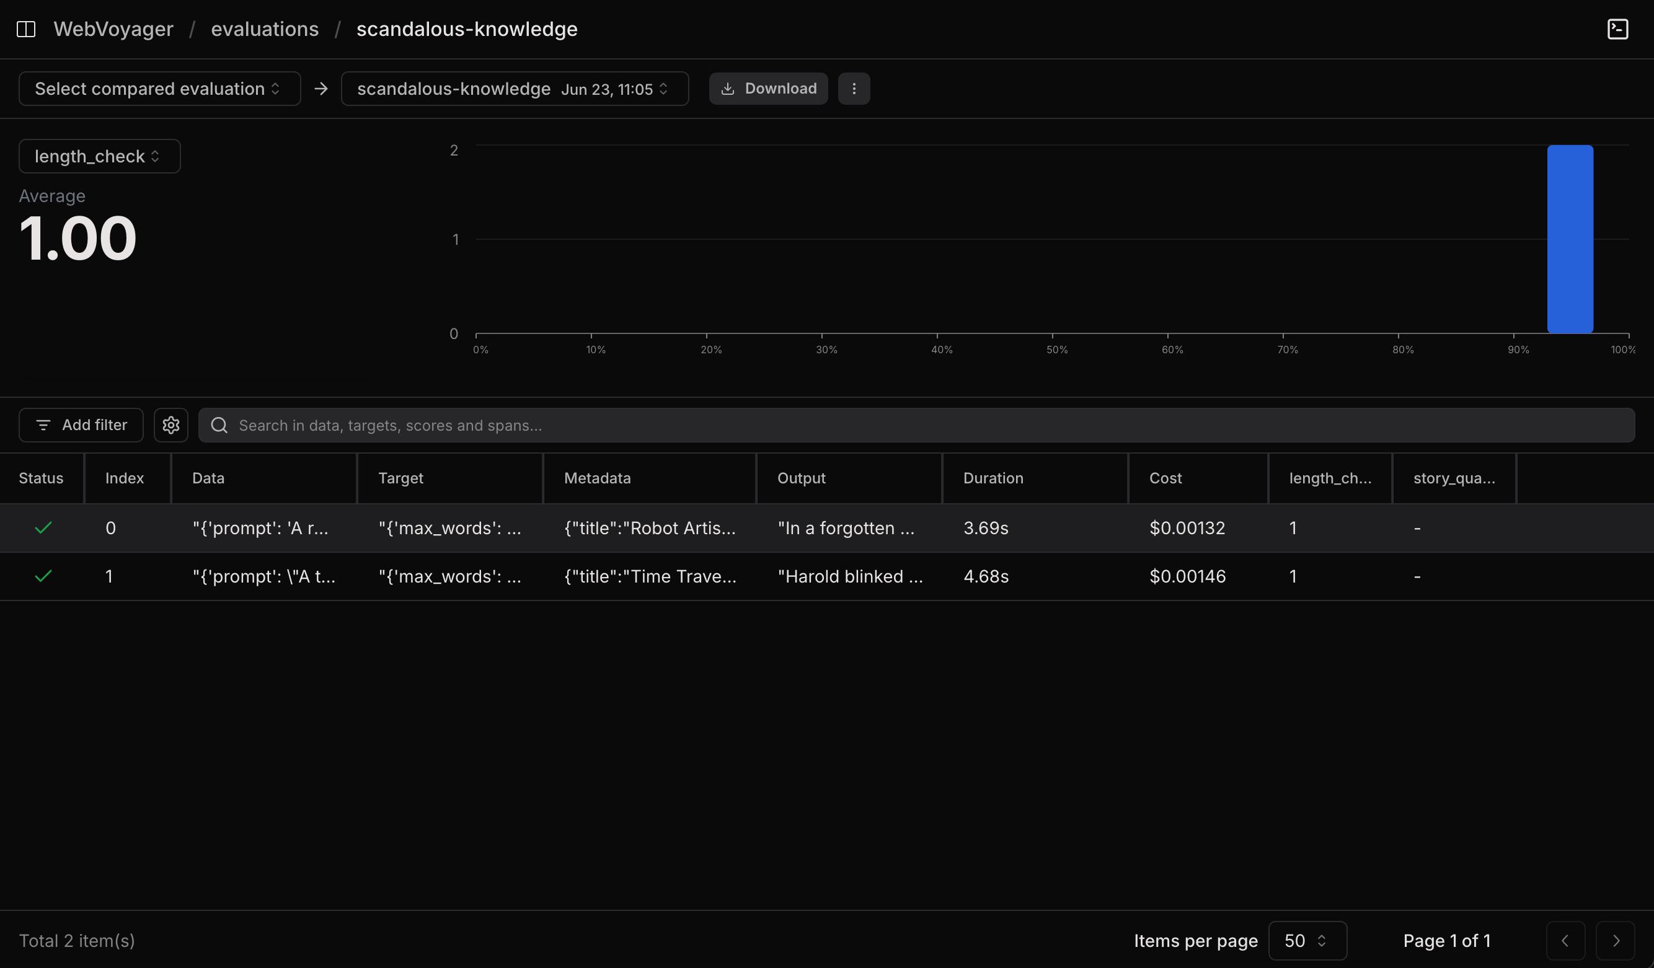Click length_check score in the $0.00146 row

(1293, 576)
